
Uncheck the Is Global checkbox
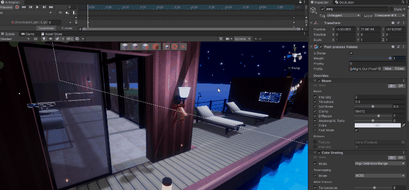click(351, 53)
